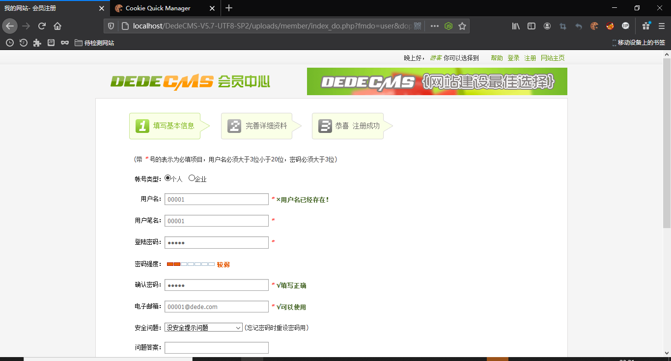
Task: Click the 注册 link
Action: click(530, 57)
